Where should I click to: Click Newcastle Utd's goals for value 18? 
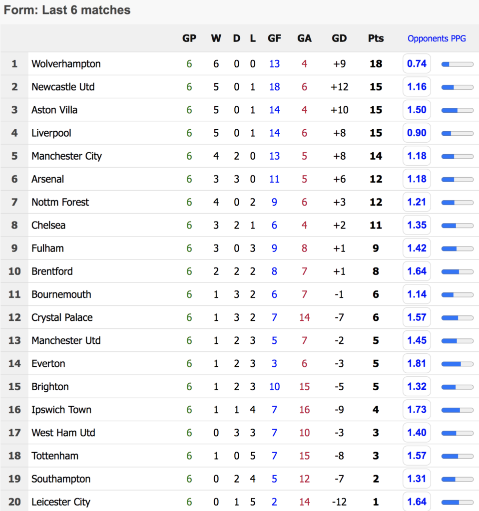274,87
